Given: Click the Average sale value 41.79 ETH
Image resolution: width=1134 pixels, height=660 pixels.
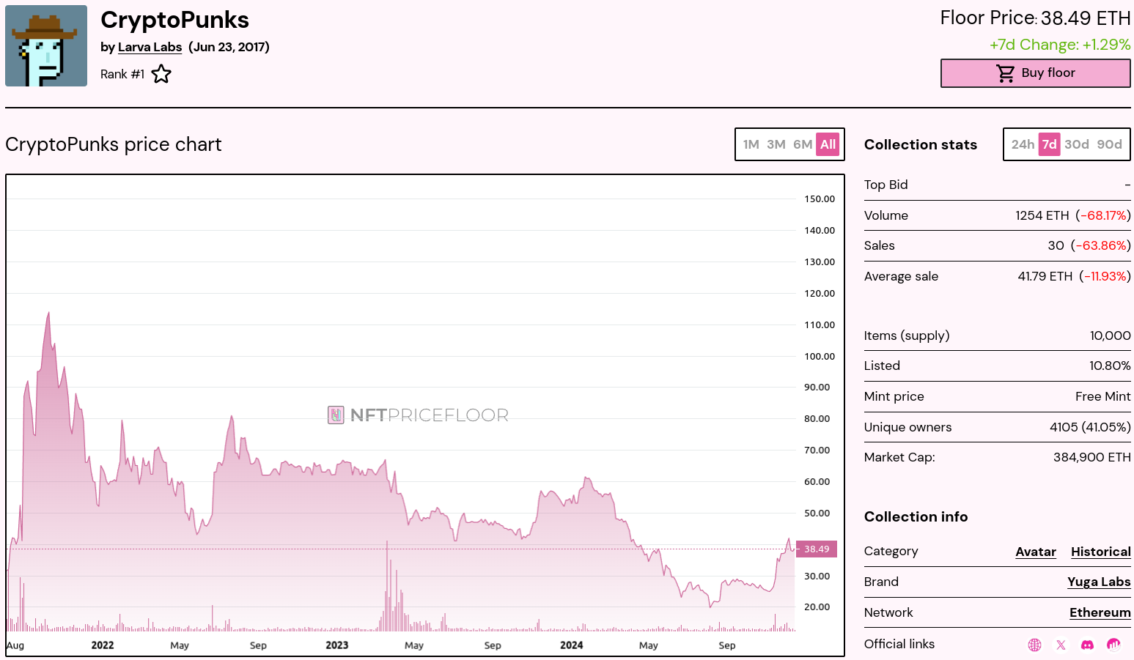Looking at the screenshot, I should (1045, 276).
